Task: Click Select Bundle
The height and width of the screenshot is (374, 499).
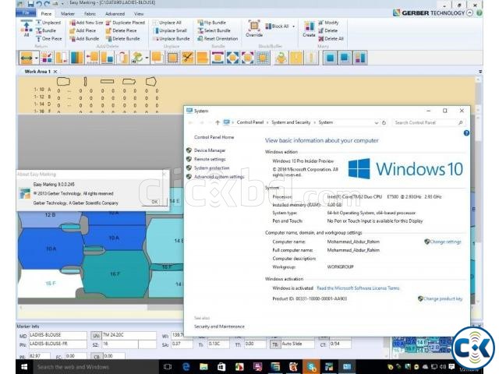Action: [x=214, y=30]
